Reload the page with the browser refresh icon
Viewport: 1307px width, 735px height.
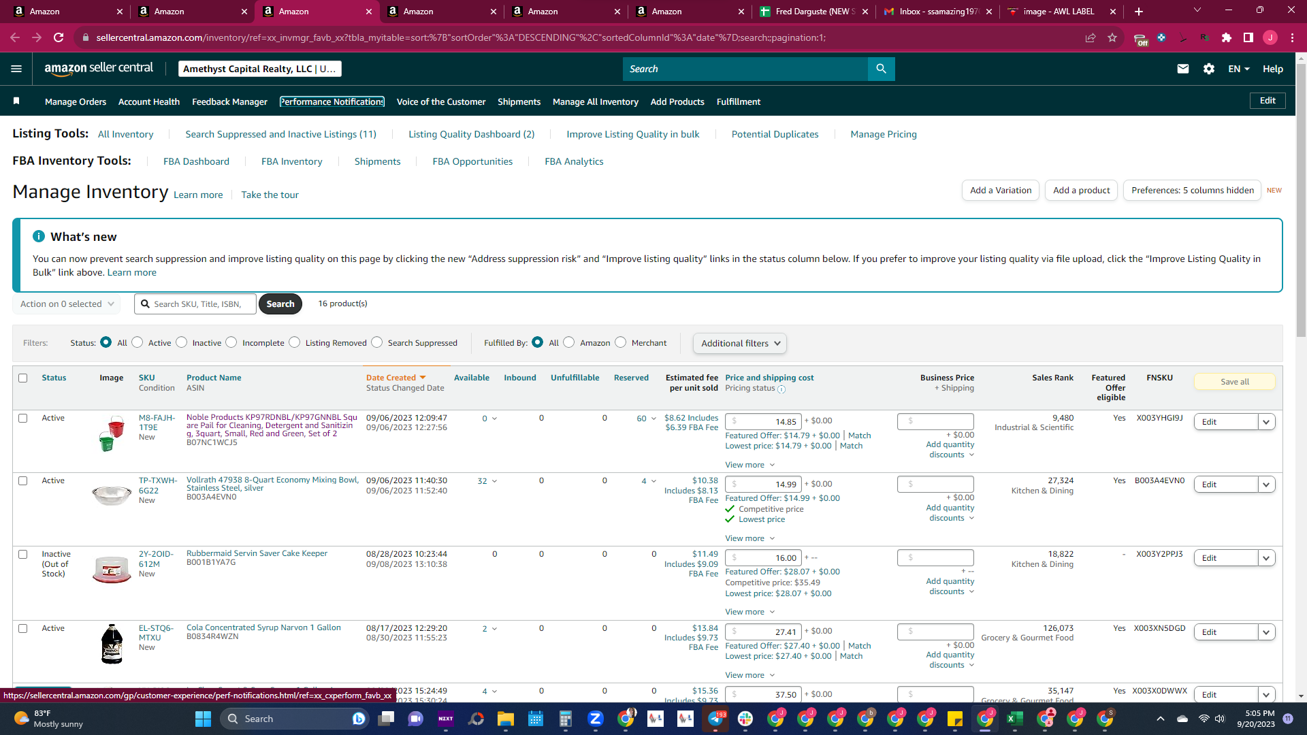point(59,37)
